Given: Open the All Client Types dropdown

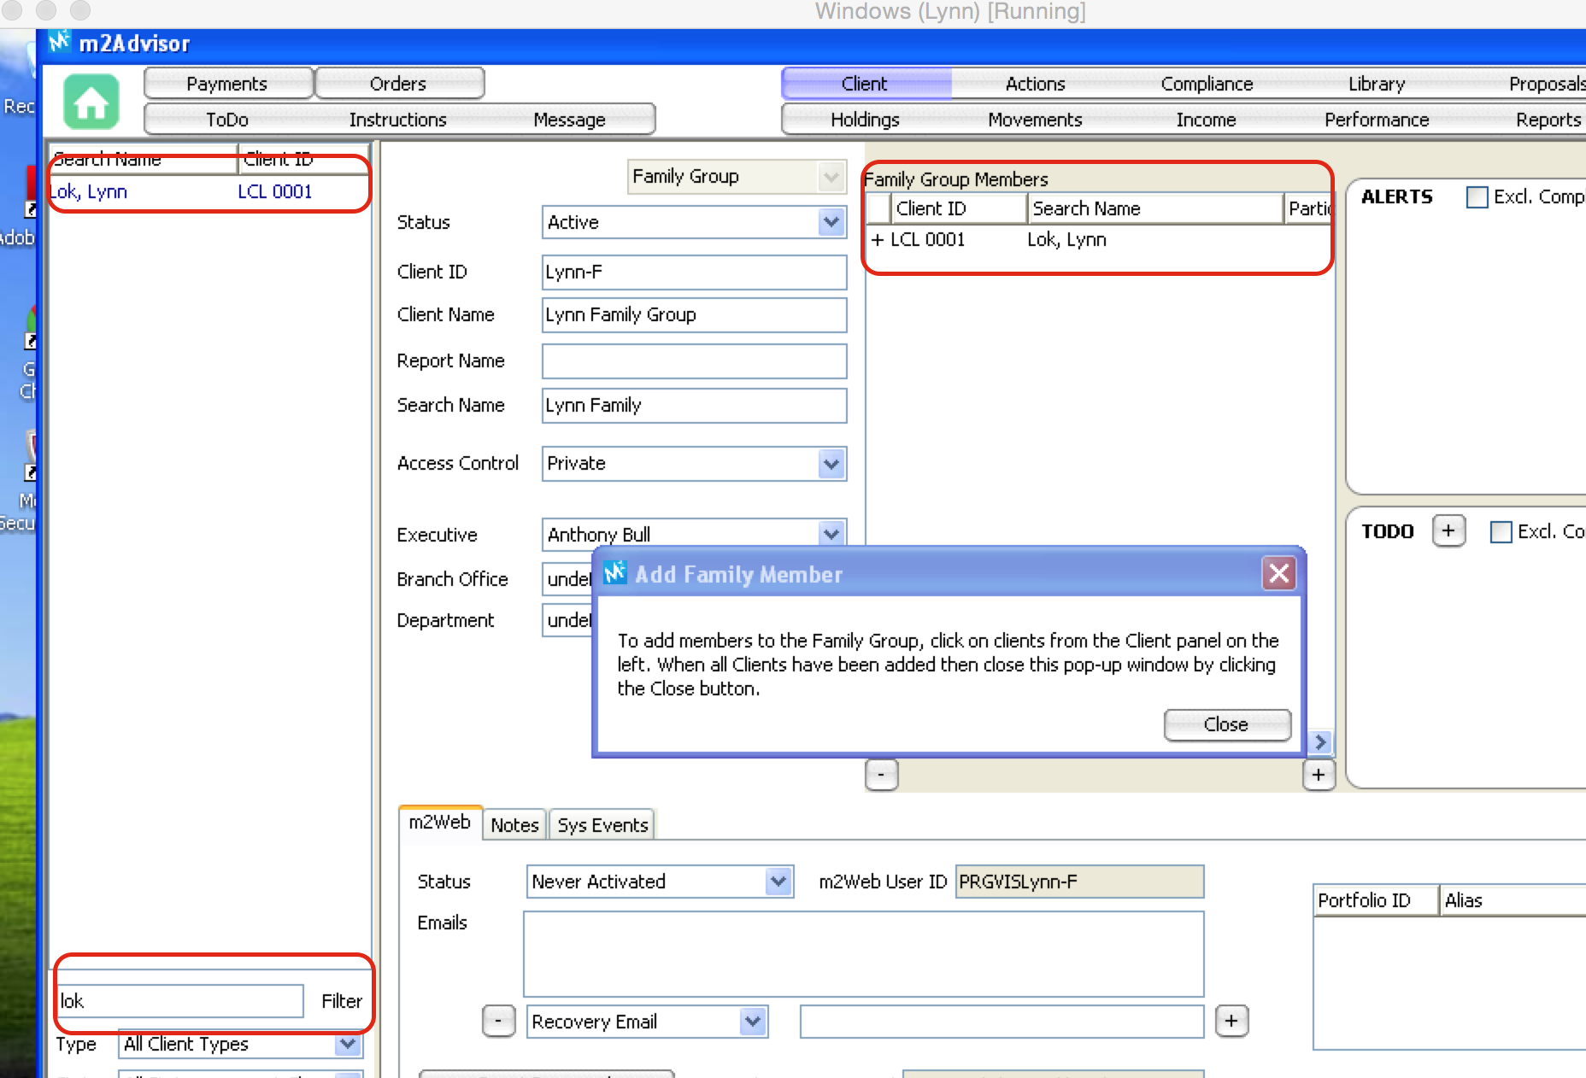Looking at the screenshot, I should (347, 1044).
